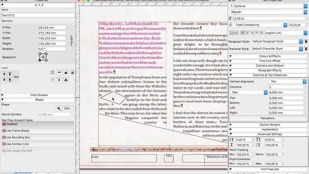Lower the item one level down

(x=4, y=80)
